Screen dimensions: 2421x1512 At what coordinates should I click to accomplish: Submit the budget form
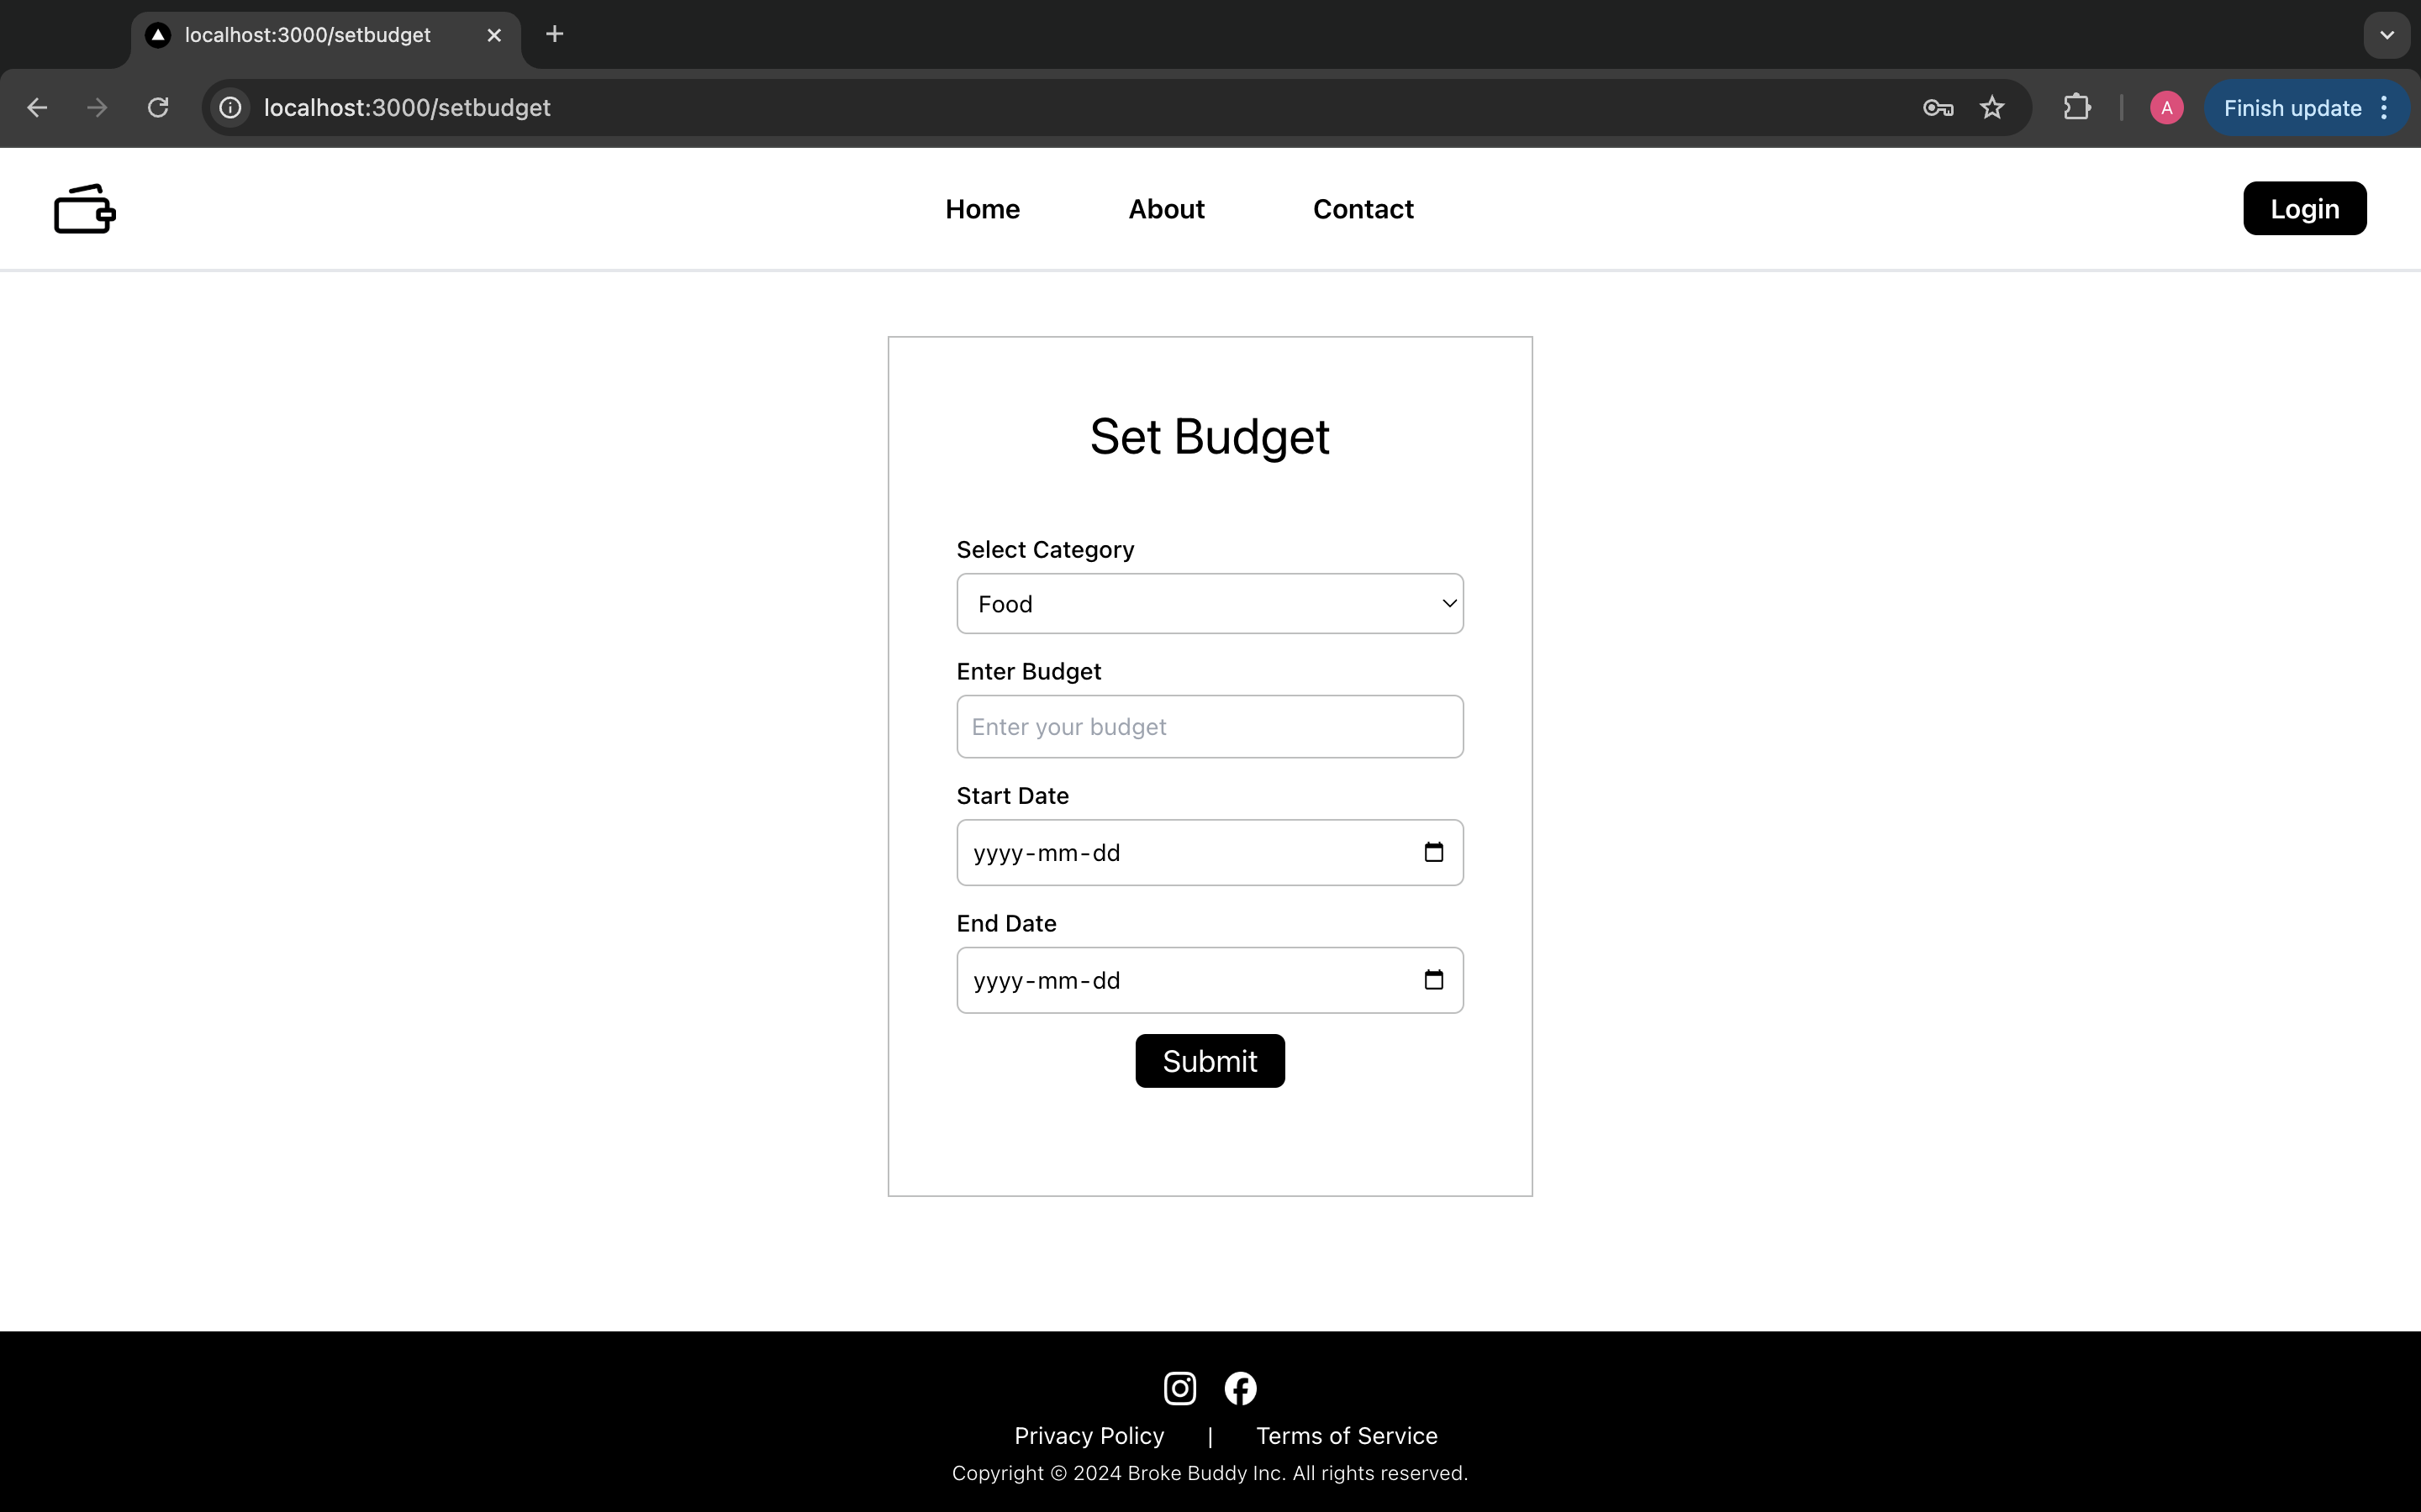(x=1210, y=1061)
